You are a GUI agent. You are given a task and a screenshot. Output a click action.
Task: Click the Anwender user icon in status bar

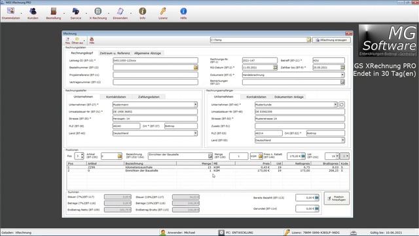(163, 233)
